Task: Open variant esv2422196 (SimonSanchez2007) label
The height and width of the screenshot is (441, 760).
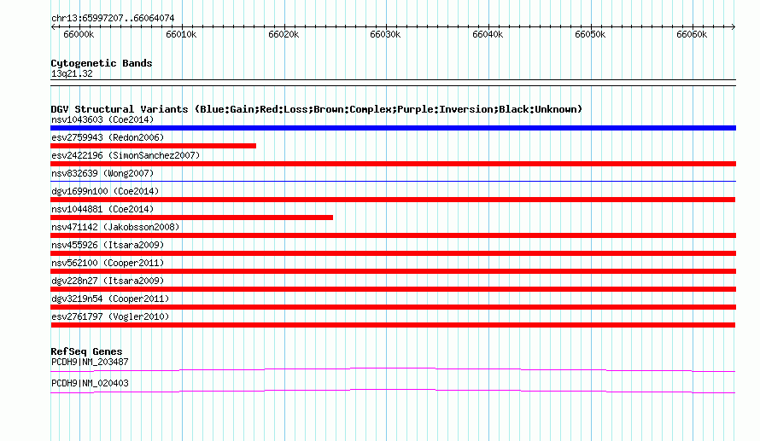Action: click(126, 155)
